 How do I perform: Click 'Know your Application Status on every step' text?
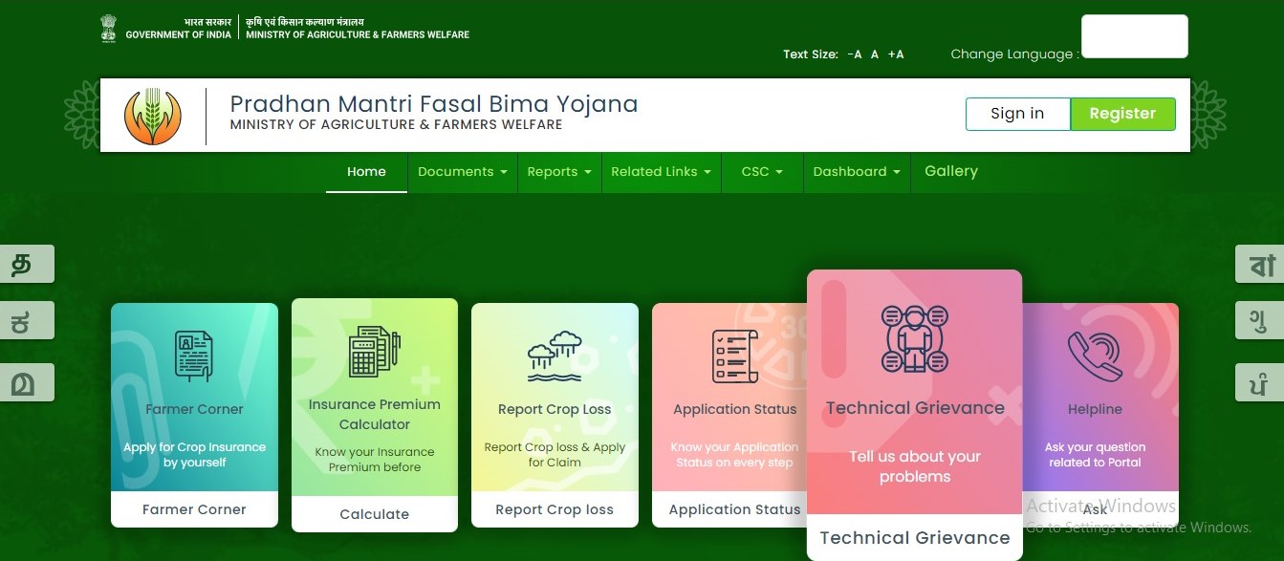734,455
